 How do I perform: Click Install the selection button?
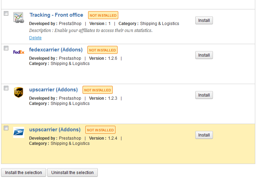tap(24, 173)
